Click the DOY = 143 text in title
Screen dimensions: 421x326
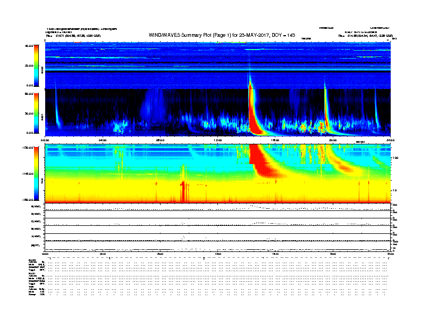[283, 35]
